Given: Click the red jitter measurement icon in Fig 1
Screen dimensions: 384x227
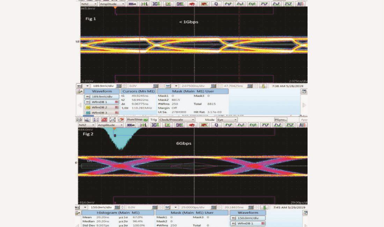Looking at the screenshot, I should (x=192, y=4).
